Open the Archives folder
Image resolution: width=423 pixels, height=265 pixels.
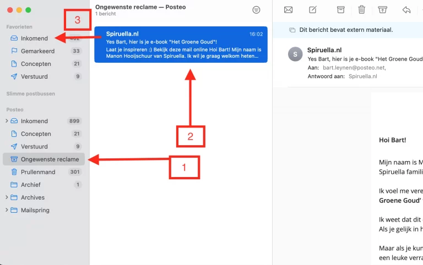coord(44,197)
